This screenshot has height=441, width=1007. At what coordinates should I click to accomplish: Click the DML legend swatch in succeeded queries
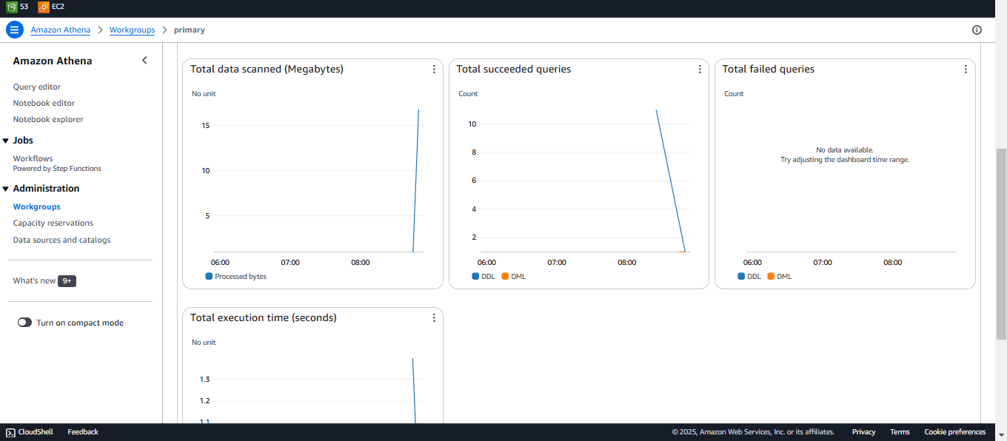point(505,276)
